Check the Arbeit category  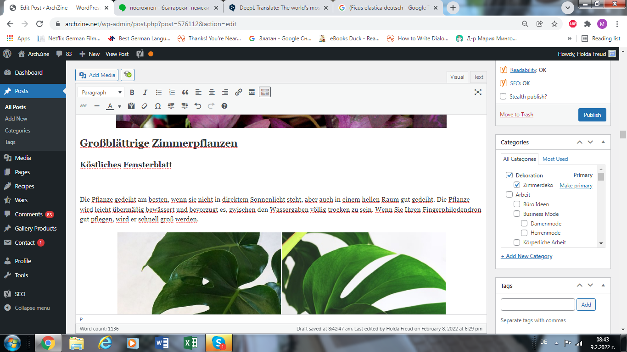click(509, 194)
